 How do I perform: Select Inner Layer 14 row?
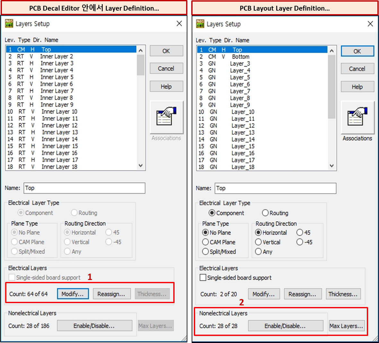[x=71, y=139]
